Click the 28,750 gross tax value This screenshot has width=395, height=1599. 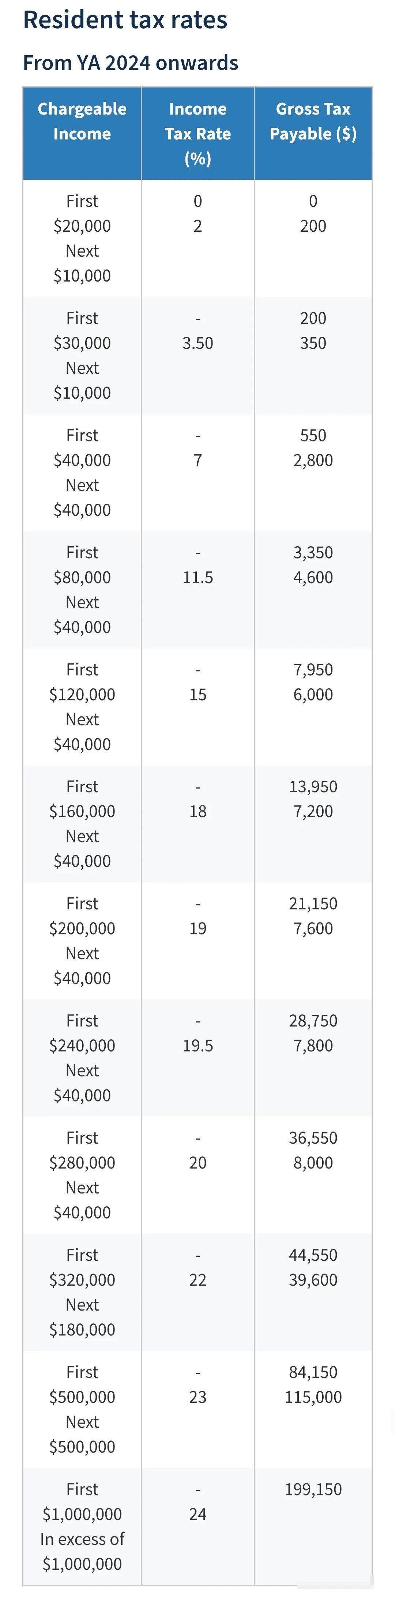(313, 1021)
